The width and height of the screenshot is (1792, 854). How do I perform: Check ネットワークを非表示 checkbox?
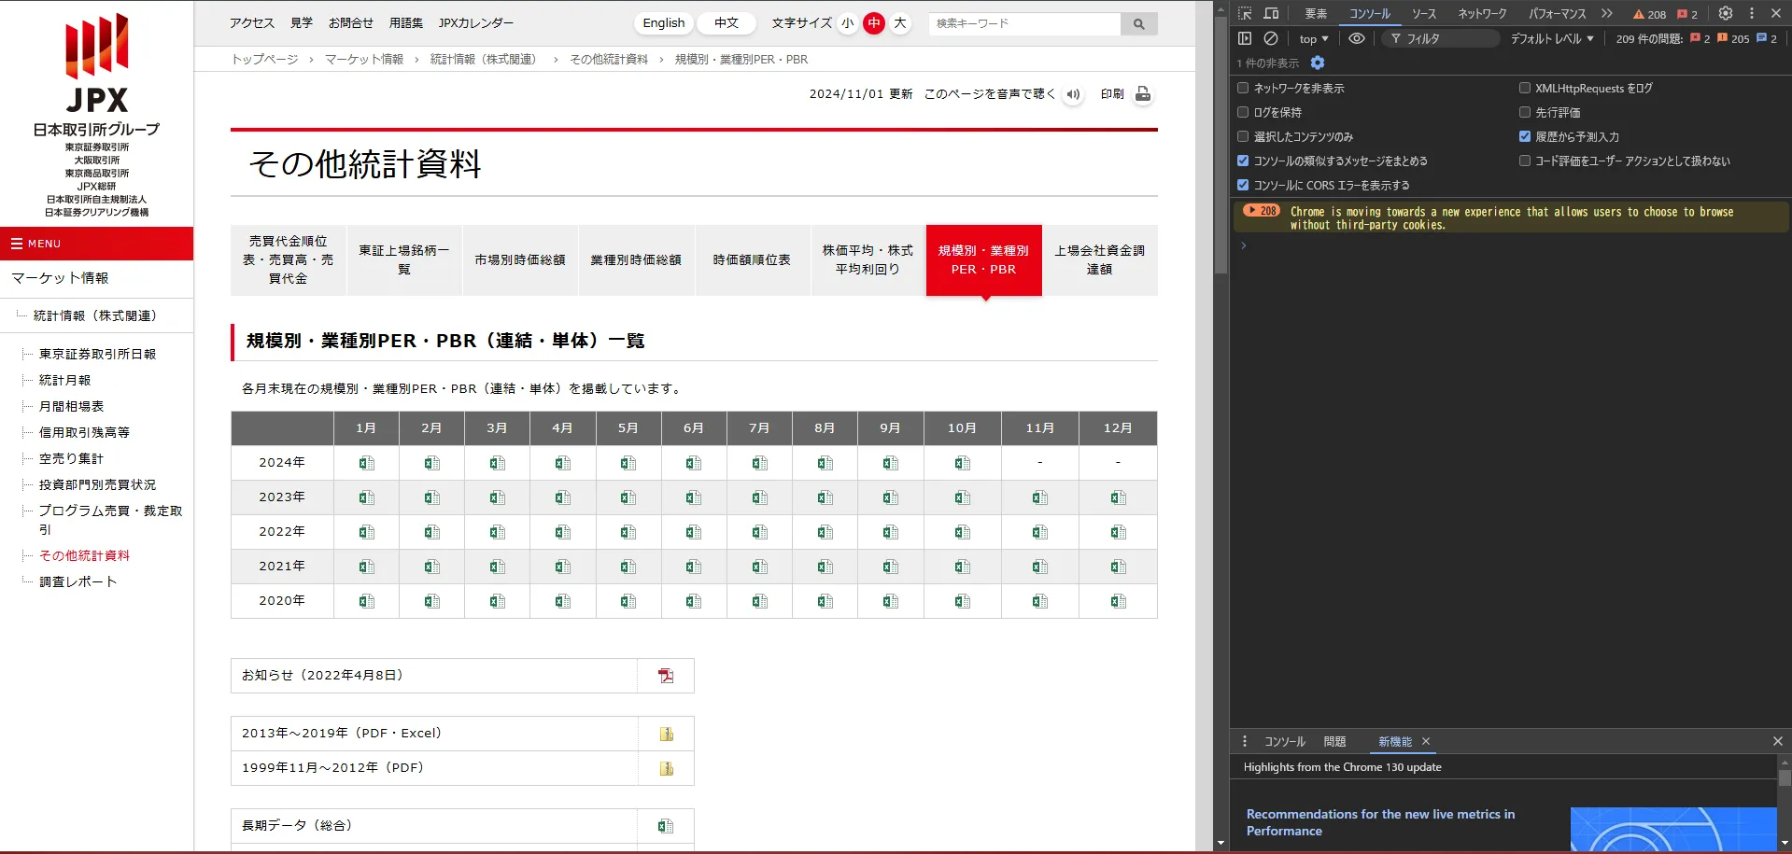tap(1243, 88)
